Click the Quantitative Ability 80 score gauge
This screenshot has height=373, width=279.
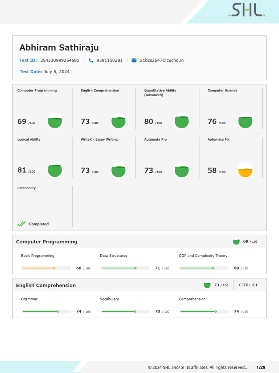[182, 121]
